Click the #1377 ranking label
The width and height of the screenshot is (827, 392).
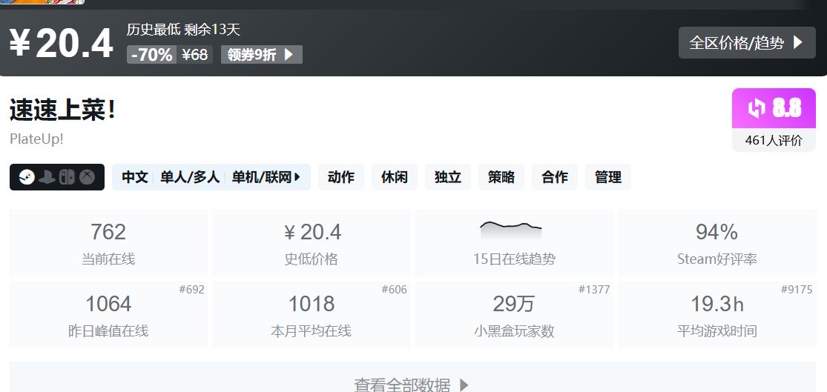point(594,289)
